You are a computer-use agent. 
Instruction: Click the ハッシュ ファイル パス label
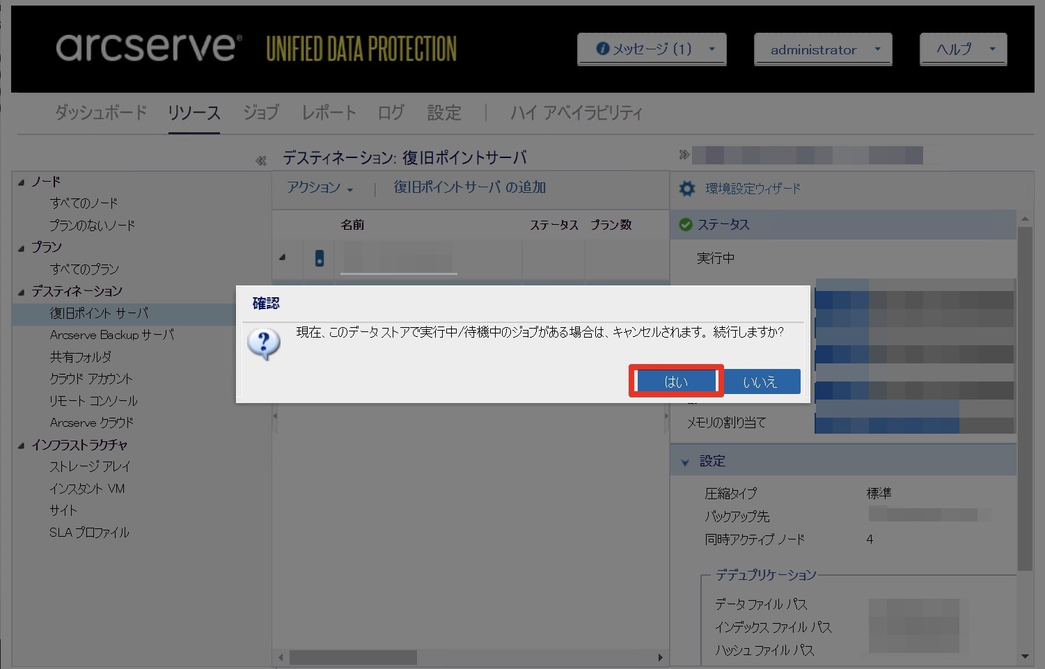tap(764, 650)
